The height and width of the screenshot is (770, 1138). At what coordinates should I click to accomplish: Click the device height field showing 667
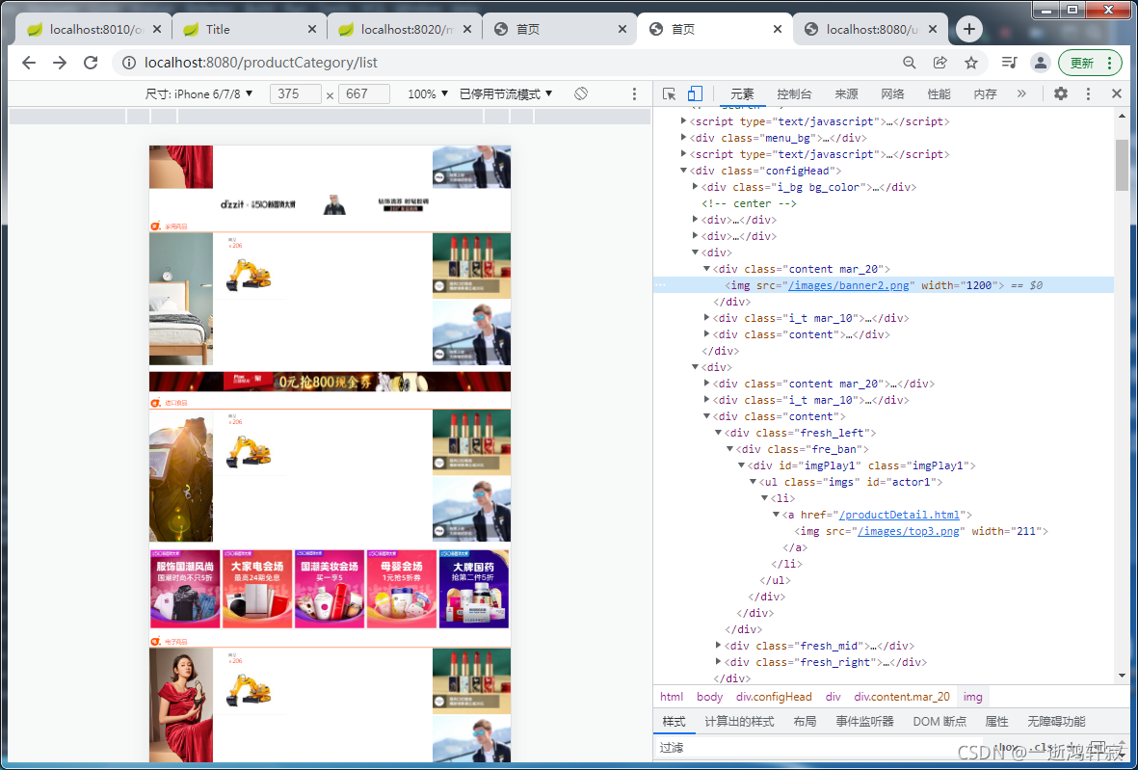coord(364,93)
